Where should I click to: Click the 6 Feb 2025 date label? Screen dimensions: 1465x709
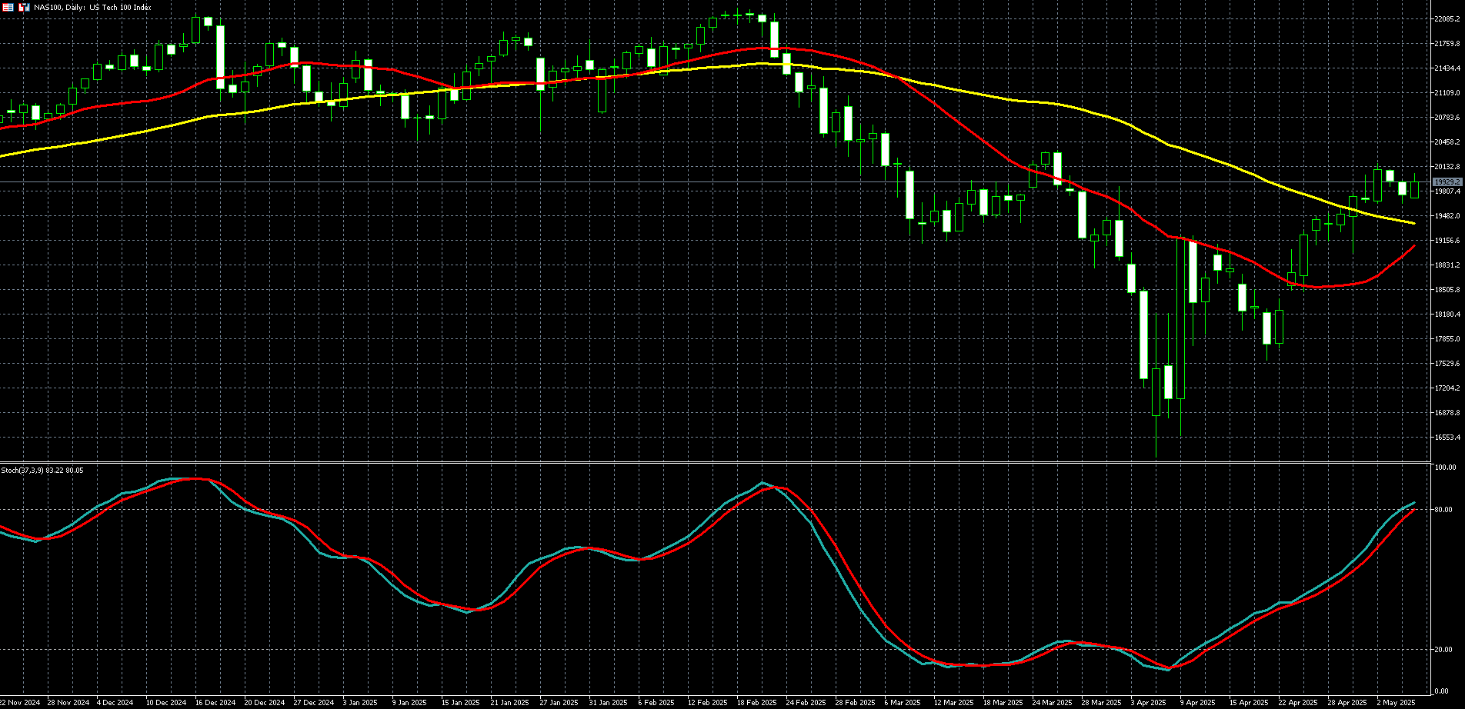click(x=656, y=703)
